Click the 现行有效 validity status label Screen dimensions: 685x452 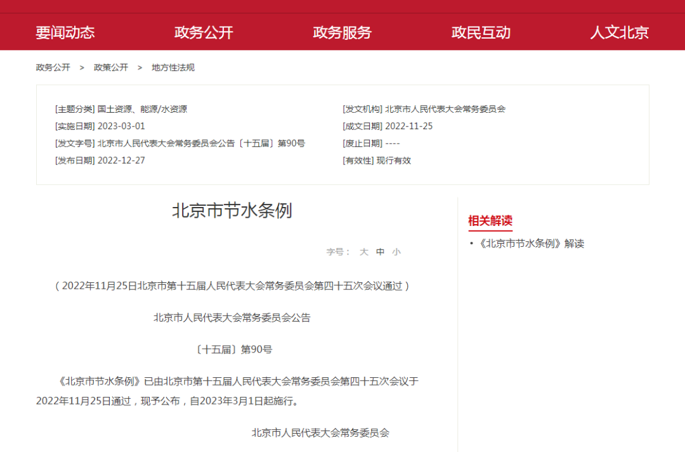(395, 160)
